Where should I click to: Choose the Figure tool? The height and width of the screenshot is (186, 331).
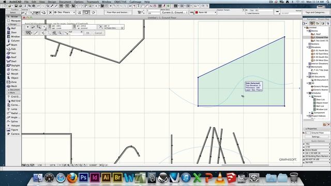(13, 130)
